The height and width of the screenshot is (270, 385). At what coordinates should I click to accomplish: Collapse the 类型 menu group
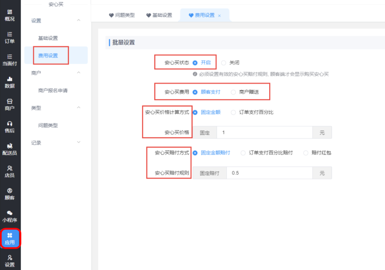[x=79, y=108]
